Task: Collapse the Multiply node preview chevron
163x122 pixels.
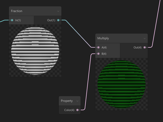Action: 145,38
